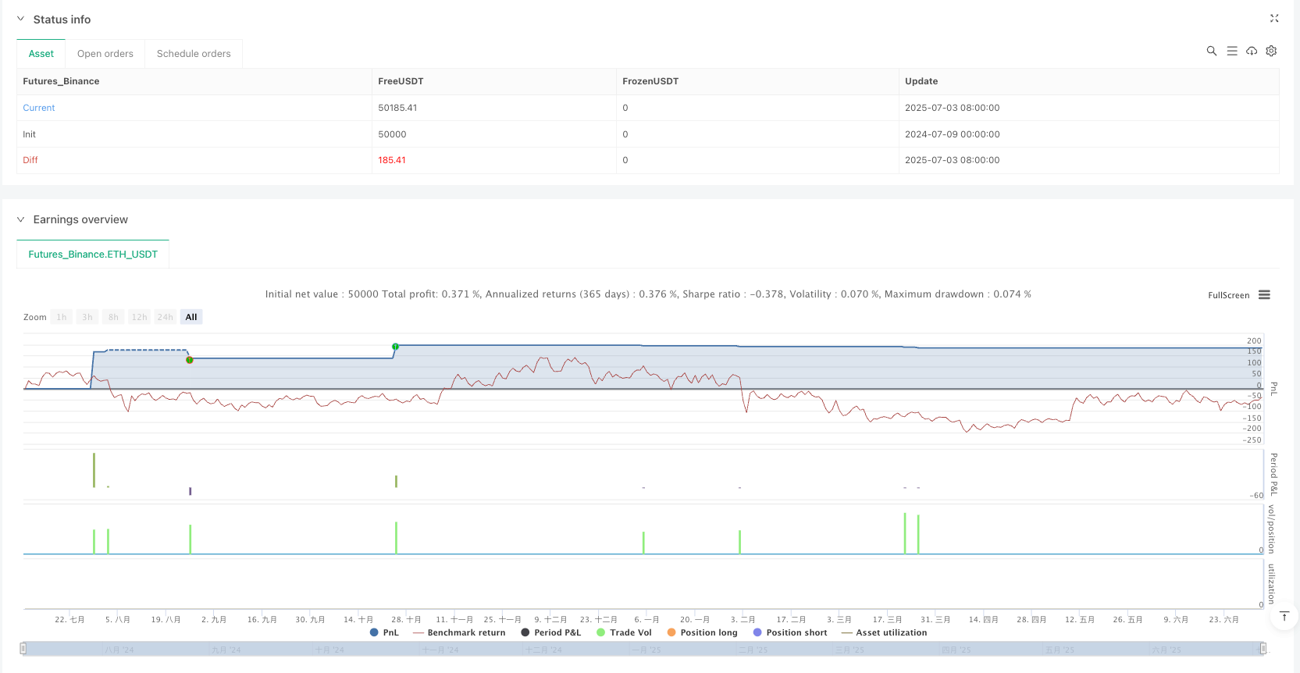Open the Schedule orders tab
Image resolution: width=1300 pixels, height=673 pixels.
(x=194, y=54)
